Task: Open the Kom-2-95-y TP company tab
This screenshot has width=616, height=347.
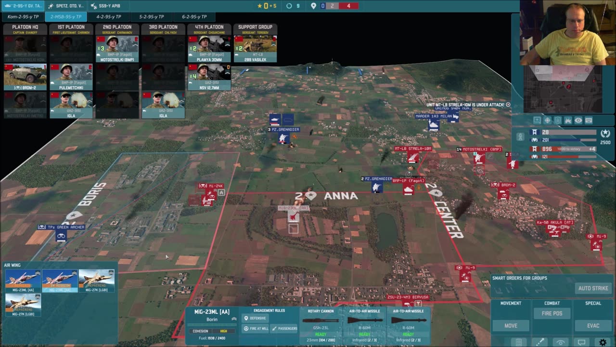Action: [23, 17]
